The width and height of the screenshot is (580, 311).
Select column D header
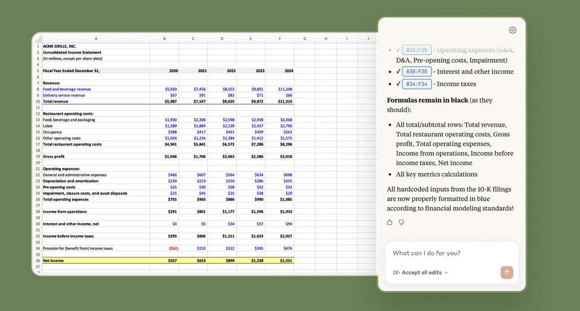pos(222,38)
